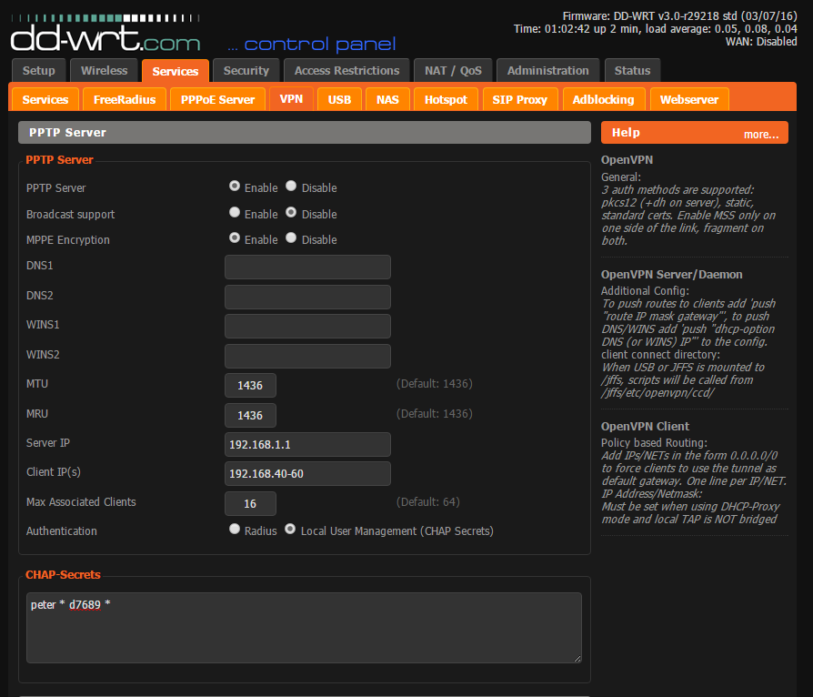
Task: Select Radius authentication
Action: pyautogui.click(x=235, y=530)
